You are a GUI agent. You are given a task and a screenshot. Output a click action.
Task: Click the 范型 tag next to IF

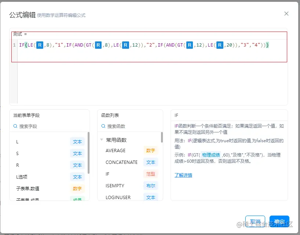point(151,174)
